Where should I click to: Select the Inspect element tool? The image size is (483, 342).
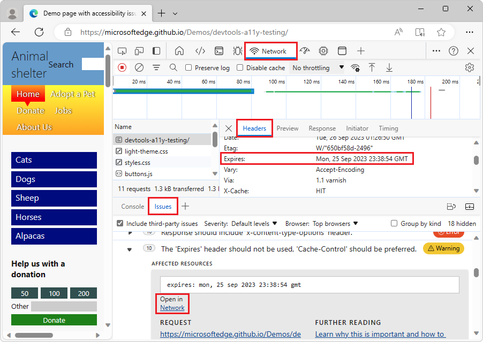coord(122,50)
